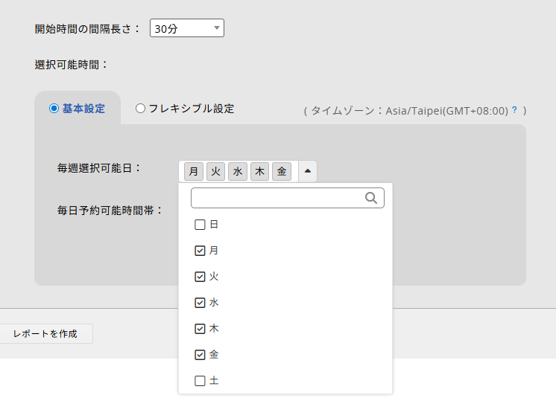Click the 月 tag in selected days
This screenshot has height=401, width=556.
pos(194,172)
